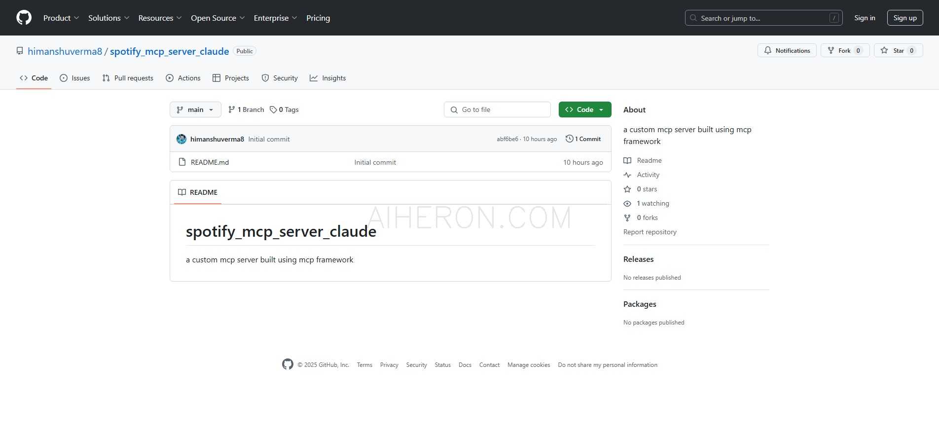View the 0 stars link
Viewport: 939px width, 434px height.
point(640,189)
